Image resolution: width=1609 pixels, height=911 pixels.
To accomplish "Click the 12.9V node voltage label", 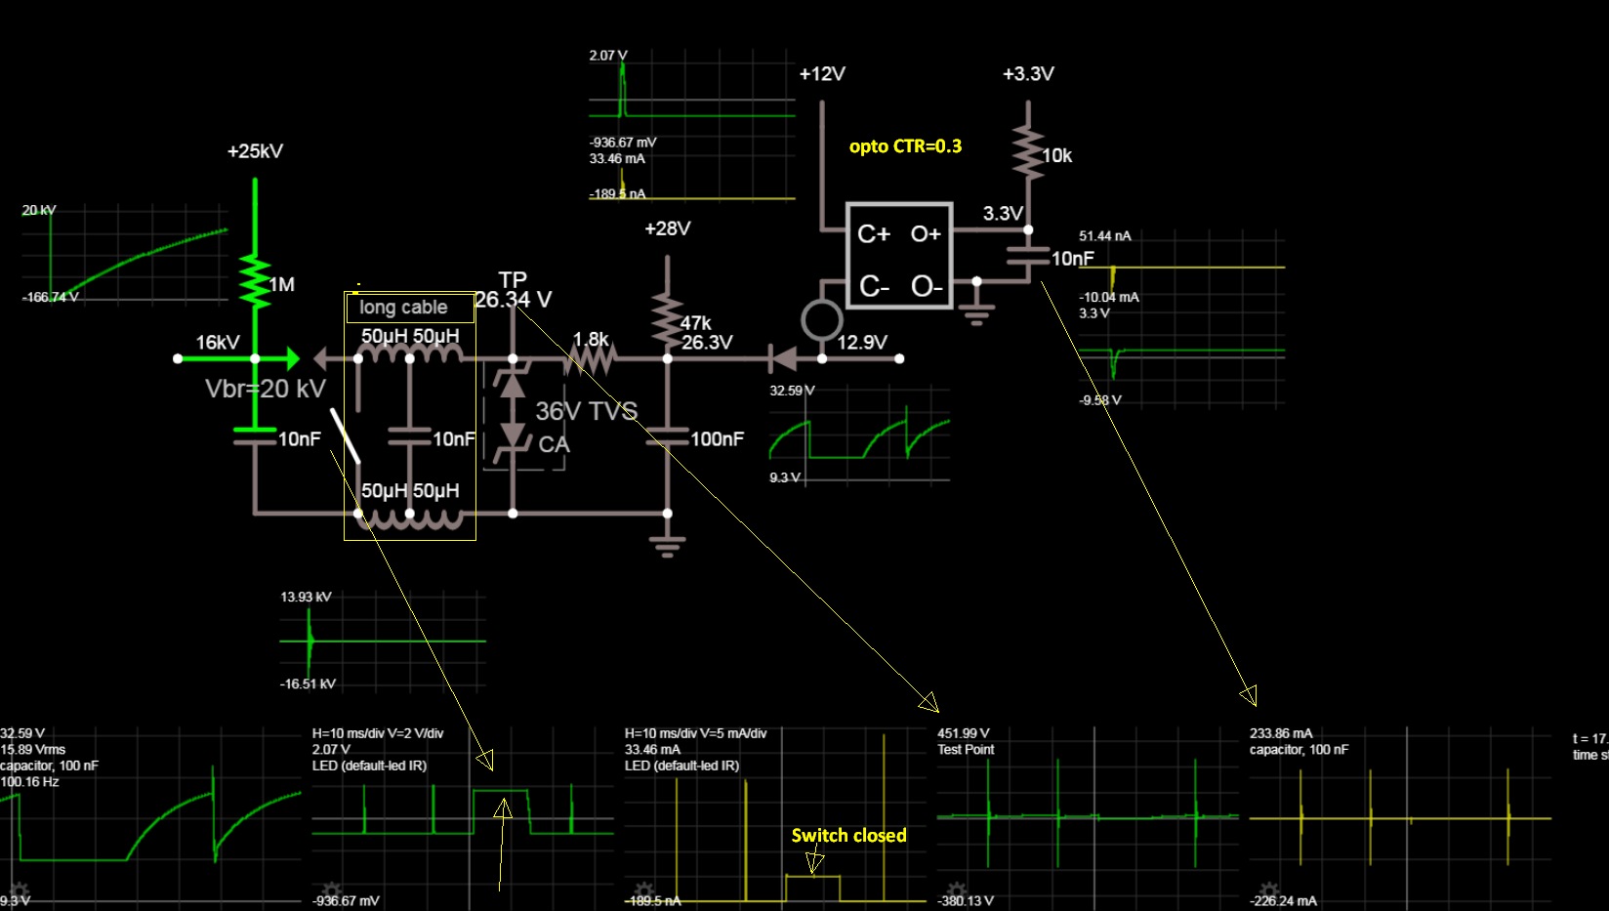I will 862,343.
